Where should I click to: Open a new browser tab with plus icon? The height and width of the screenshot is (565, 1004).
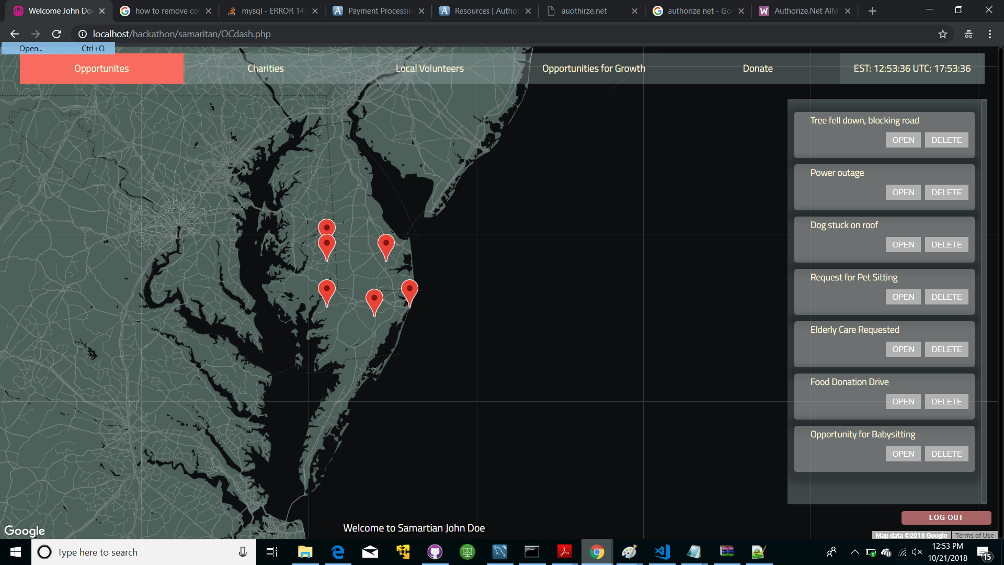tap(872, 11)
